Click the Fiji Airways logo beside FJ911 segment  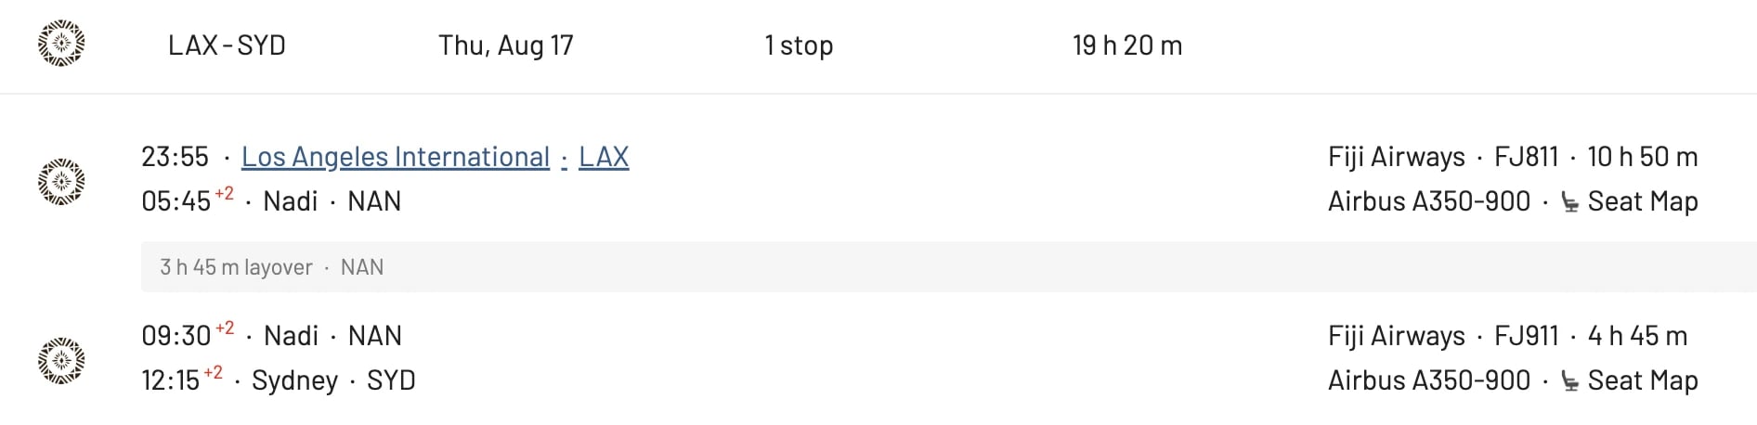tap(61, 359)
